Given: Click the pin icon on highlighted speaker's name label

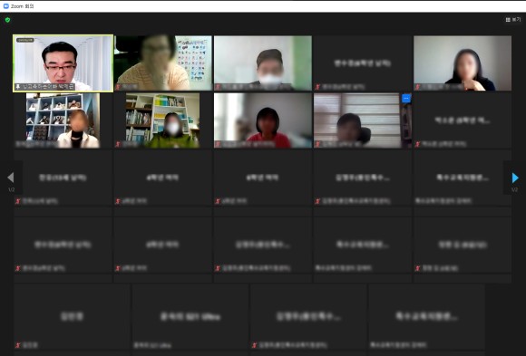Looking at the screenshot, I should pyautogui.click(x=18, y=87).
